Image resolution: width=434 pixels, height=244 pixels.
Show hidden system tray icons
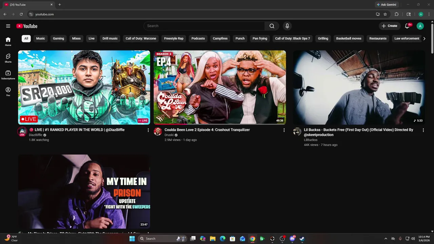point(386,239)
